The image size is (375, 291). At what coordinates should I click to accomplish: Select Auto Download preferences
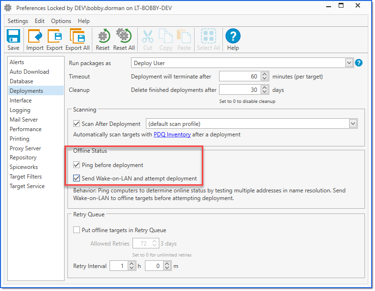tap(36, 72)
